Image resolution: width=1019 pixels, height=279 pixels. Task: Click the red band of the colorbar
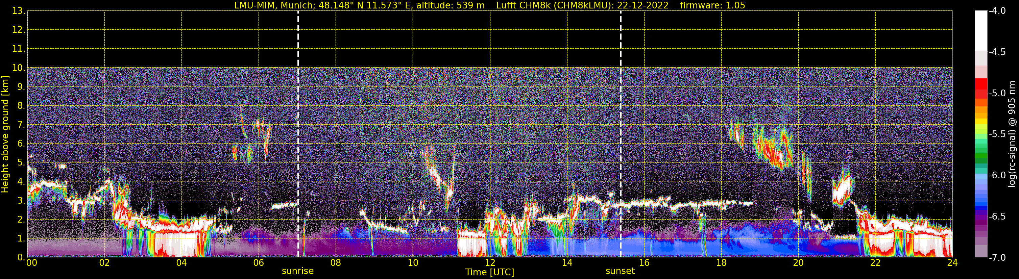pos(980,88)
